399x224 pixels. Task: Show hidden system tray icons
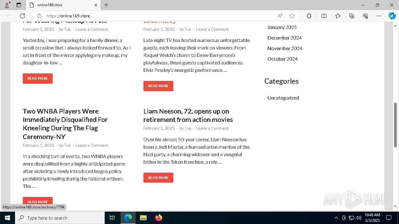[336, 218]
